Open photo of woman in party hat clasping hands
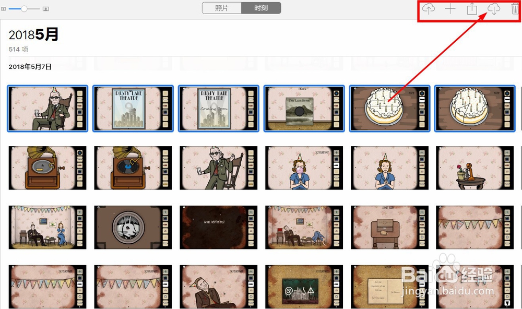The width and height of the screenshot is (522, 309). pos(389,168)
